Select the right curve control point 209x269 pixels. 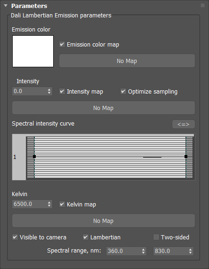pos(186,157)
